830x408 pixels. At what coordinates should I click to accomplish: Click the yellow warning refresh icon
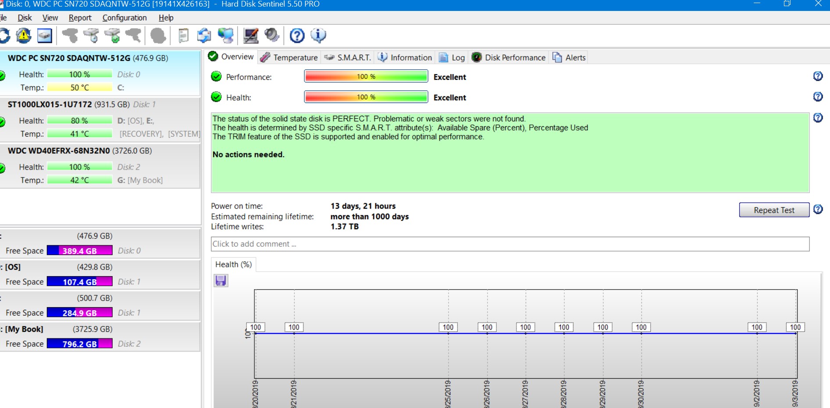(24, 35)
